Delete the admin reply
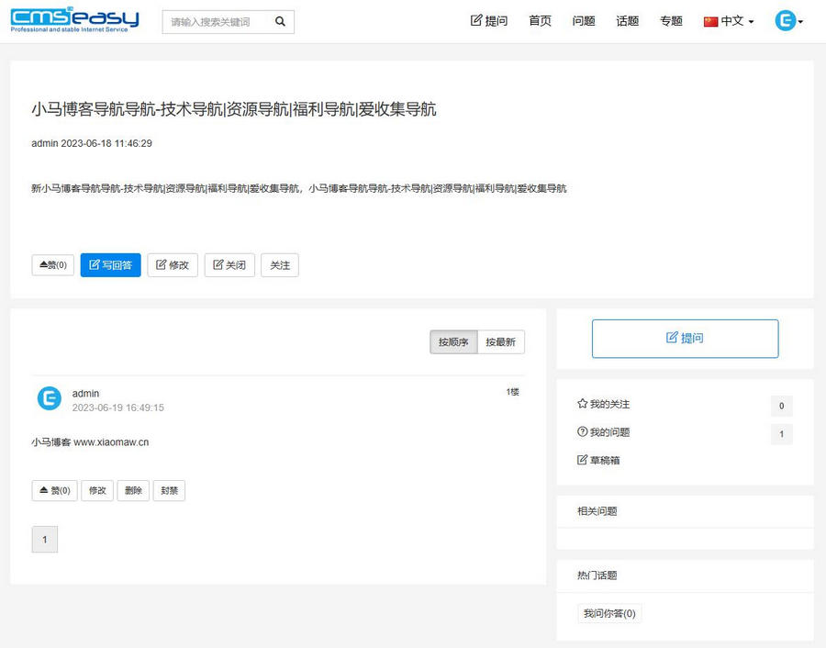Screen dimensions: 826x648 click(x=133, y=490)
